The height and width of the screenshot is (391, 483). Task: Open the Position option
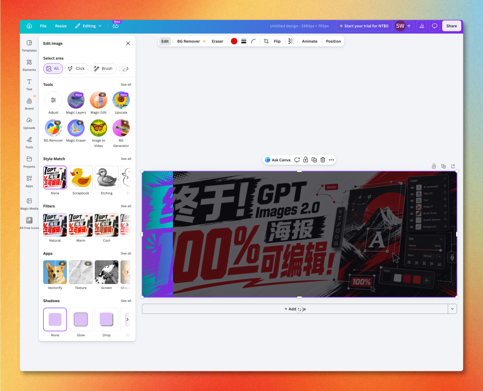(333, 41)
